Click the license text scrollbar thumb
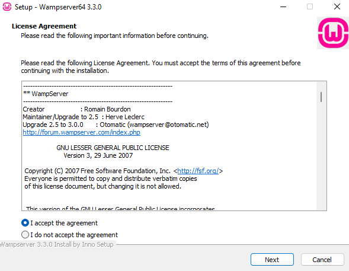The image size is (349, 271). [x=321, y=97]
